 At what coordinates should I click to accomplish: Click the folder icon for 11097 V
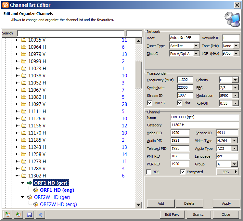(24, 104)
